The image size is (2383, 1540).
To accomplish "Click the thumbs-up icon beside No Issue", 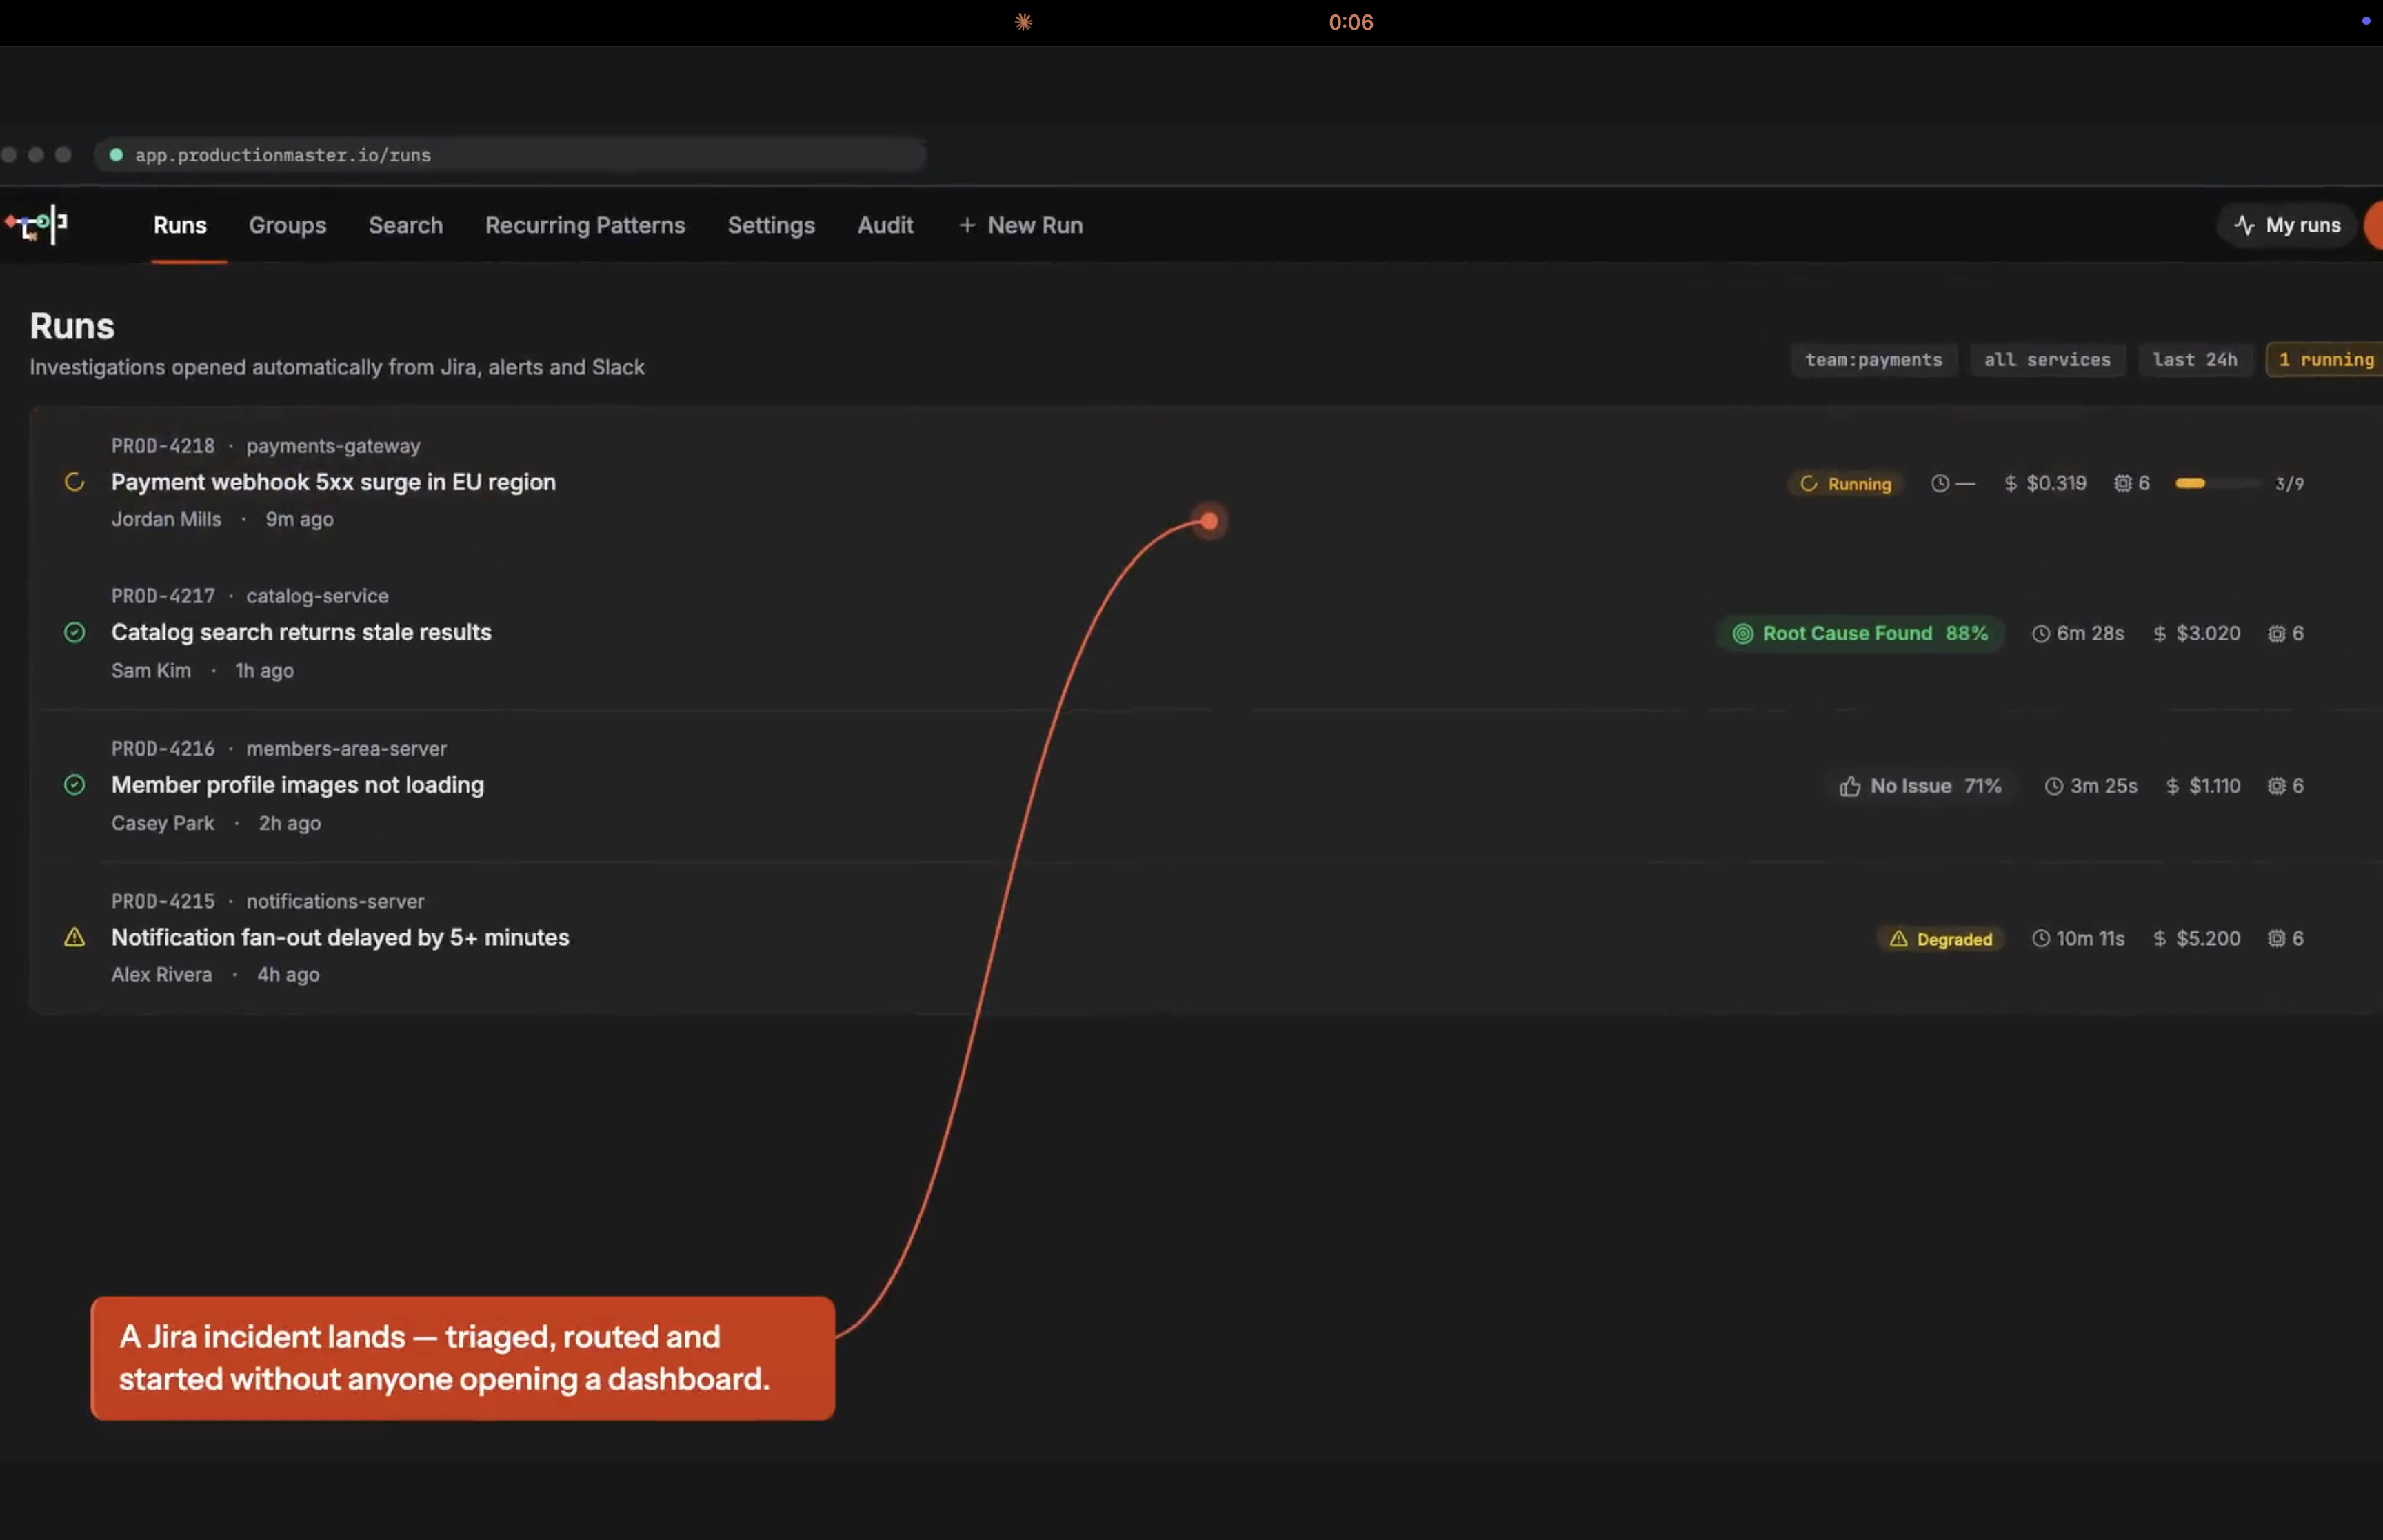I will [x=1850, y=786].
